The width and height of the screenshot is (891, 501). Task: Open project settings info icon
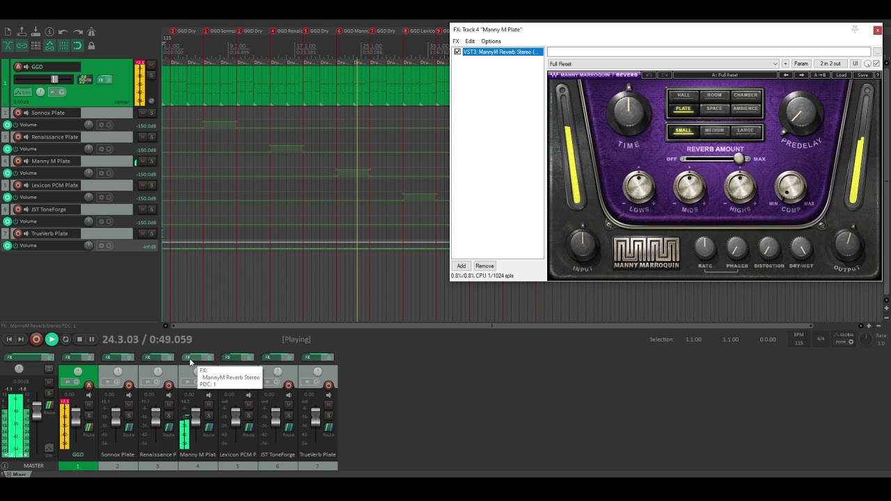[49, 32]
